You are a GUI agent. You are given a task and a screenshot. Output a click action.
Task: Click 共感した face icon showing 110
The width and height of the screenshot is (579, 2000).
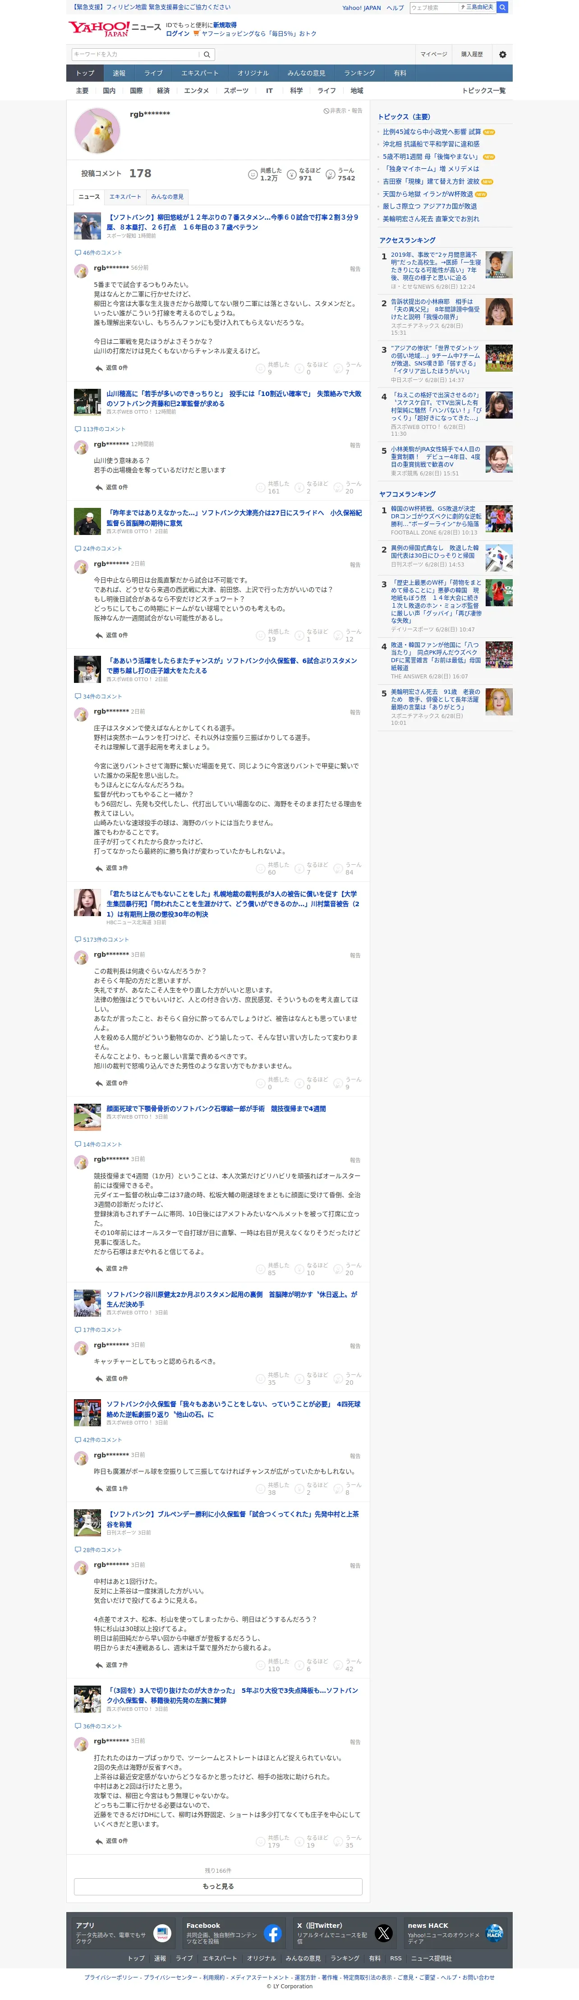(x=261, y=1665)
